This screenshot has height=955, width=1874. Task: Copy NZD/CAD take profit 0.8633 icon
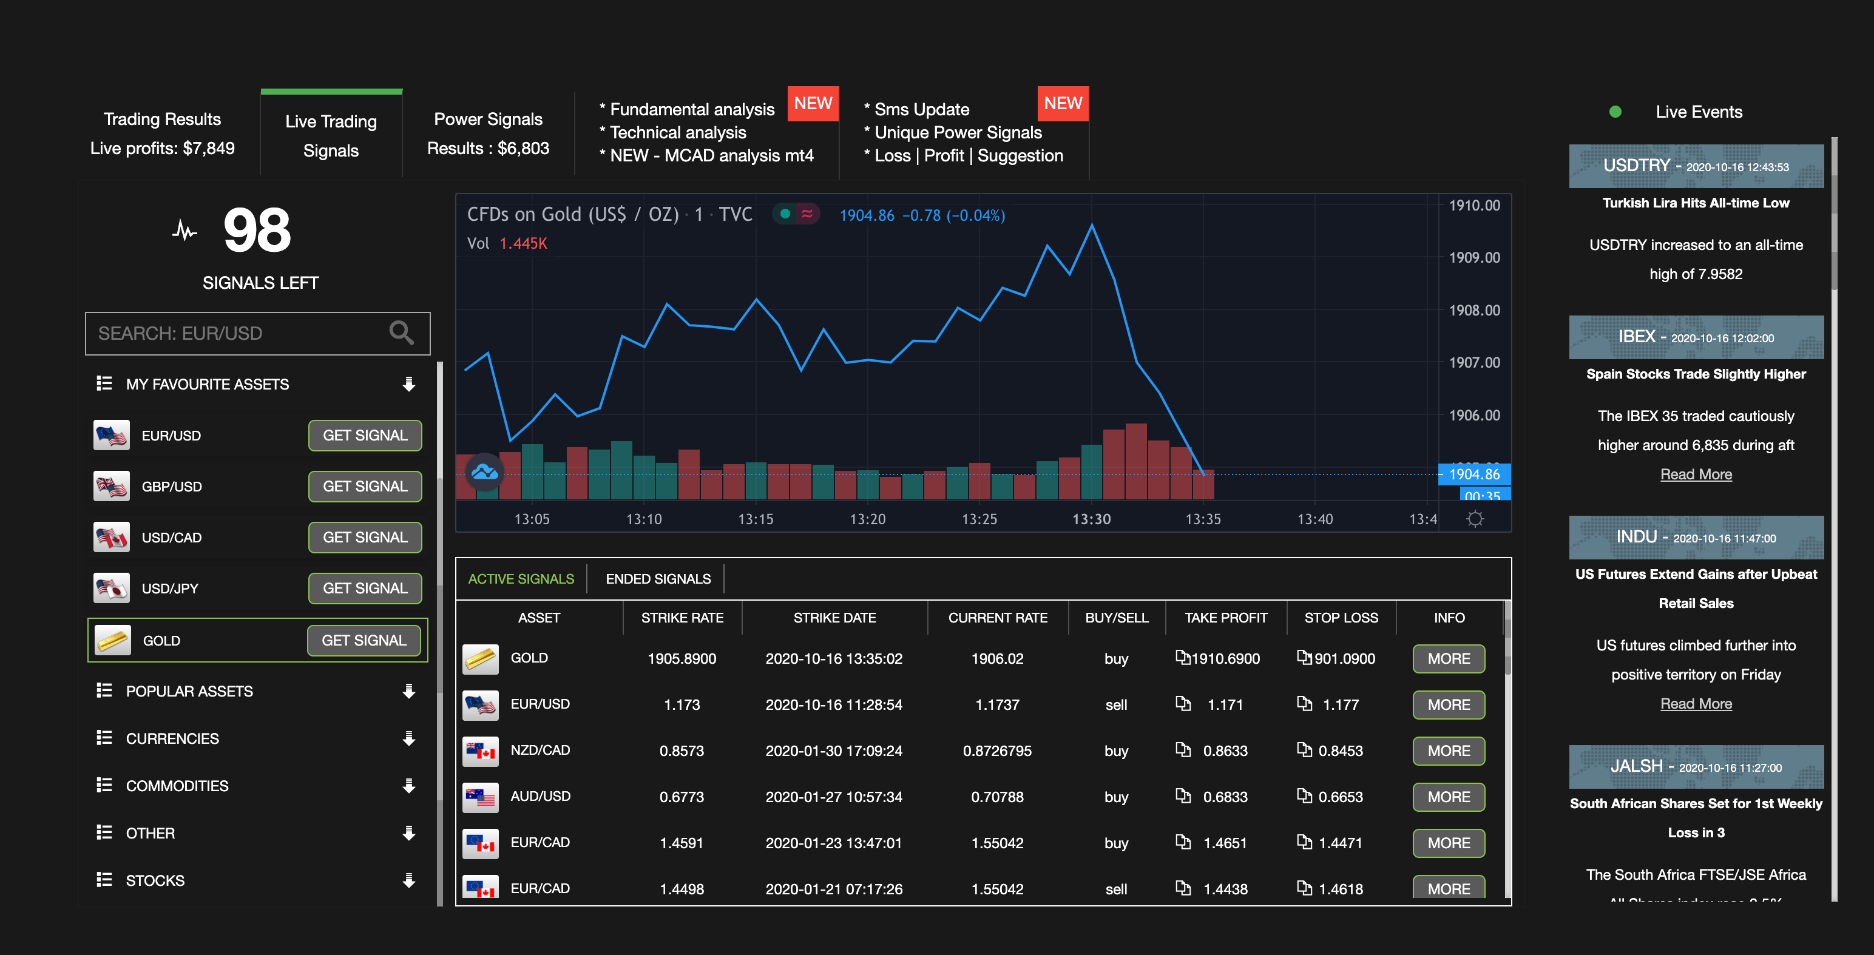coord(1183,749)
